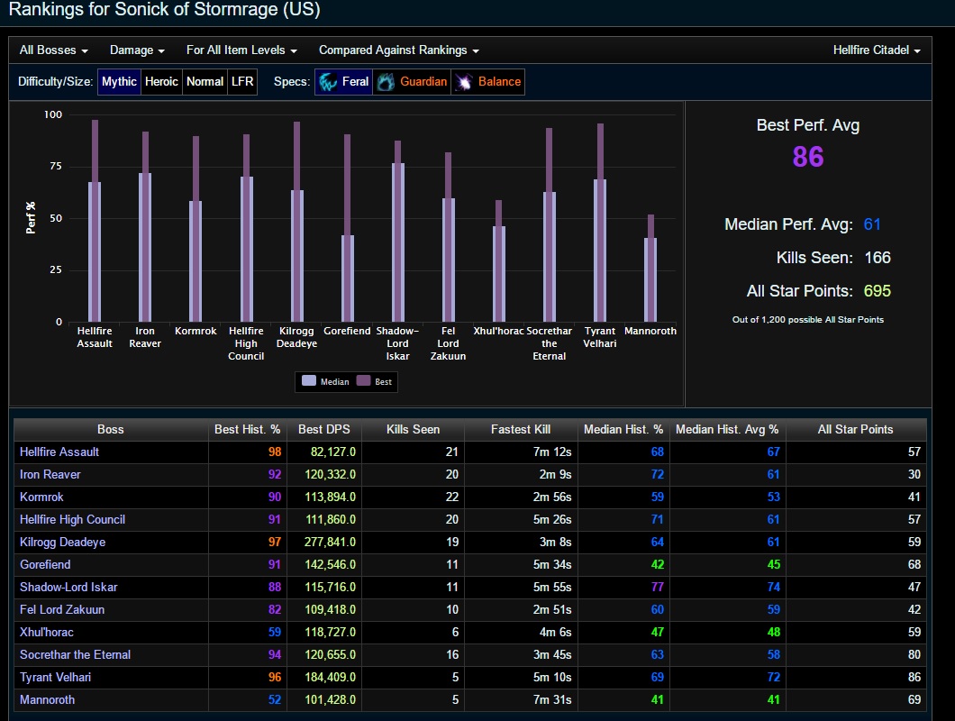The image size is (955, 721).
Task: Open the Mannoroth boss link
Action: pyautogui.click(x=47, y=699)
